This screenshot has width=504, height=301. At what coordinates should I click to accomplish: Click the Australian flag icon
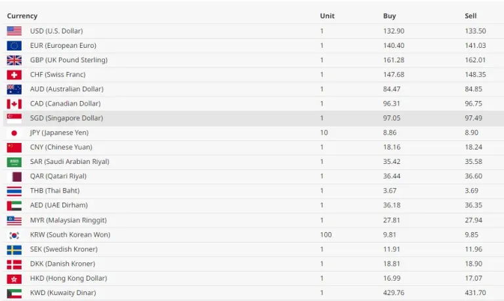tap(14, 89)
